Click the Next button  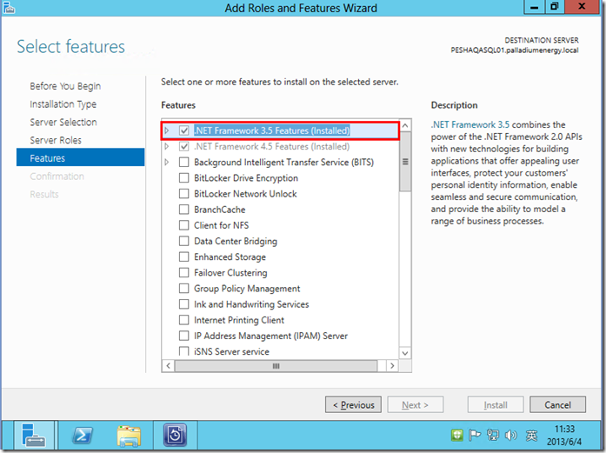tap(415, 404)
